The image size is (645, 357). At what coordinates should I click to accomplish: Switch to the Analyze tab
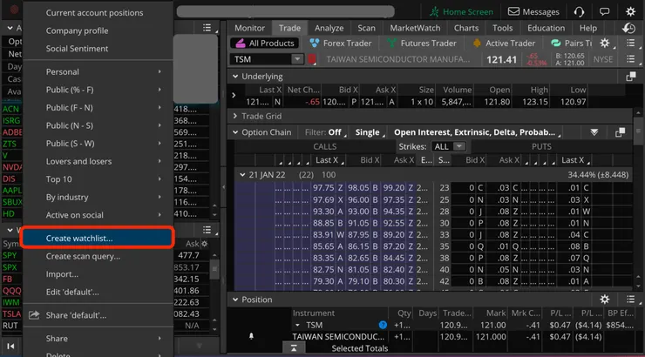coord(329,28)
